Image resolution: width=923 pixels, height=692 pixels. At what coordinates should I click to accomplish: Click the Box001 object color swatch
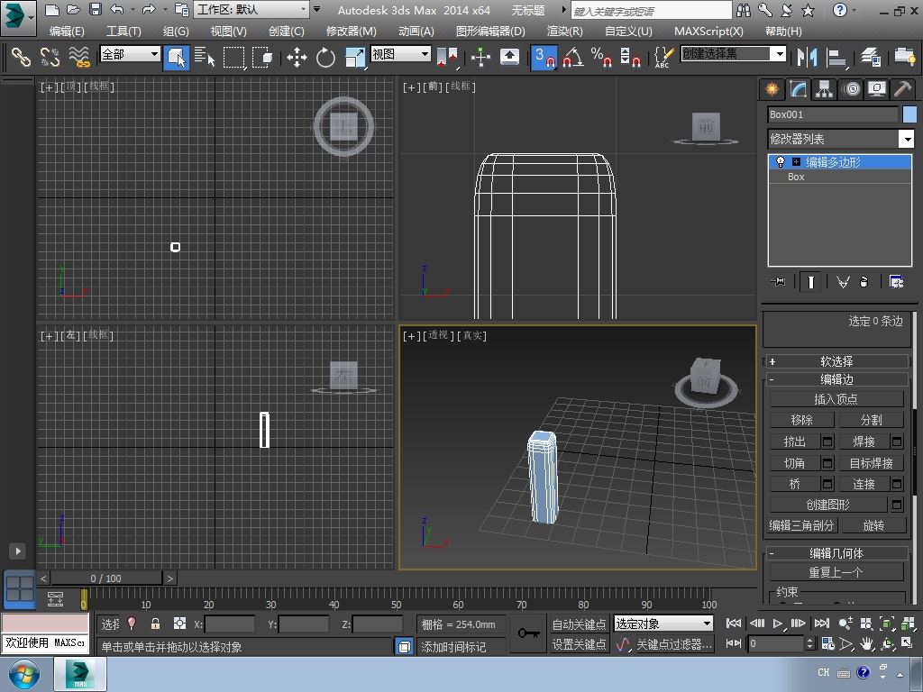(909, 114)
